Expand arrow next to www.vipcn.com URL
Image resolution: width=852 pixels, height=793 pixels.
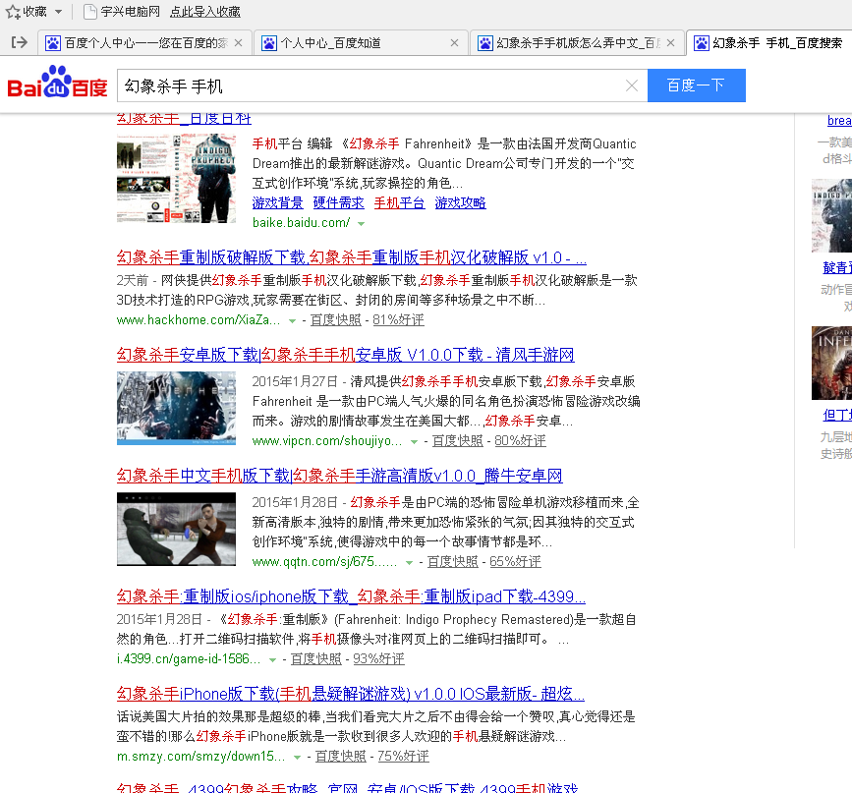[414, 442]
